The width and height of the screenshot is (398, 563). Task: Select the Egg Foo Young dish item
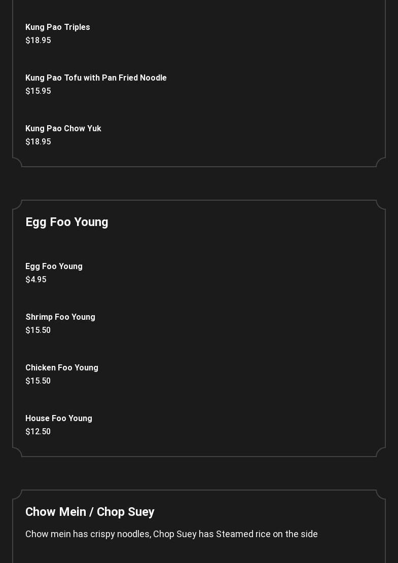coord(54,267)
